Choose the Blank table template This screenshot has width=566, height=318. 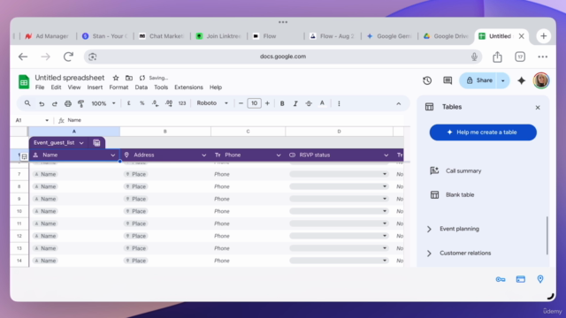click(452, 194)
